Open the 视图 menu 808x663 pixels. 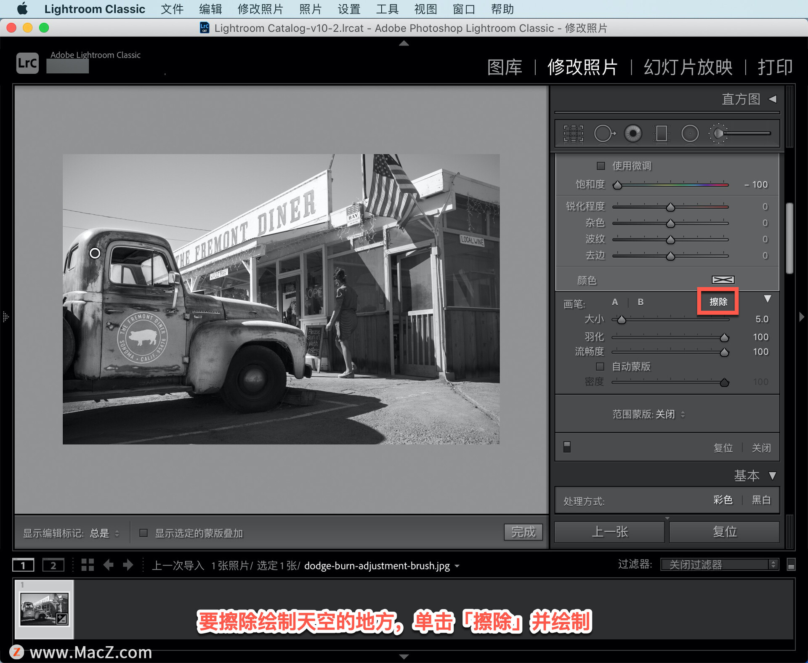[x=425, y=9]
